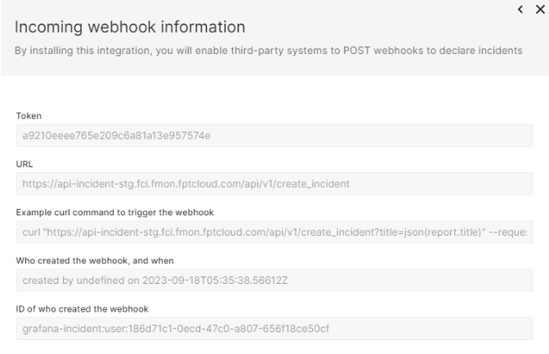Image resolution: width=549 pixels, height=354 pixels.
Task: Close the webhook information panel
Action: [538, 9]
